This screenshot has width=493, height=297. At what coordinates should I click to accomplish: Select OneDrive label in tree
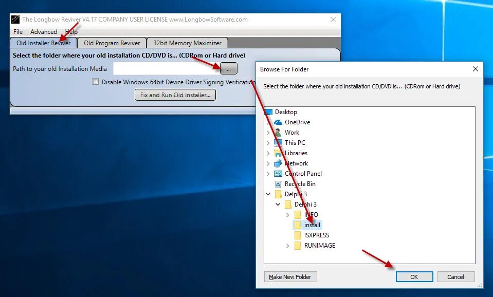[x=298, y=122]
